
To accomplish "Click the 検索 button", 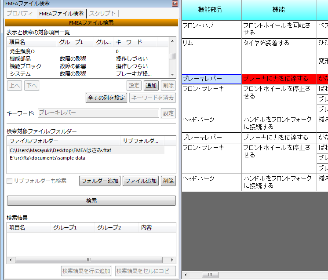I will coord(91,201).
